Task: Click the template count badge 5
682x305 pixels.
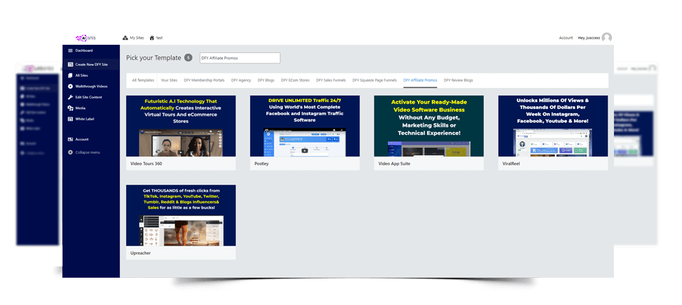Action: (x=188, y=58)
